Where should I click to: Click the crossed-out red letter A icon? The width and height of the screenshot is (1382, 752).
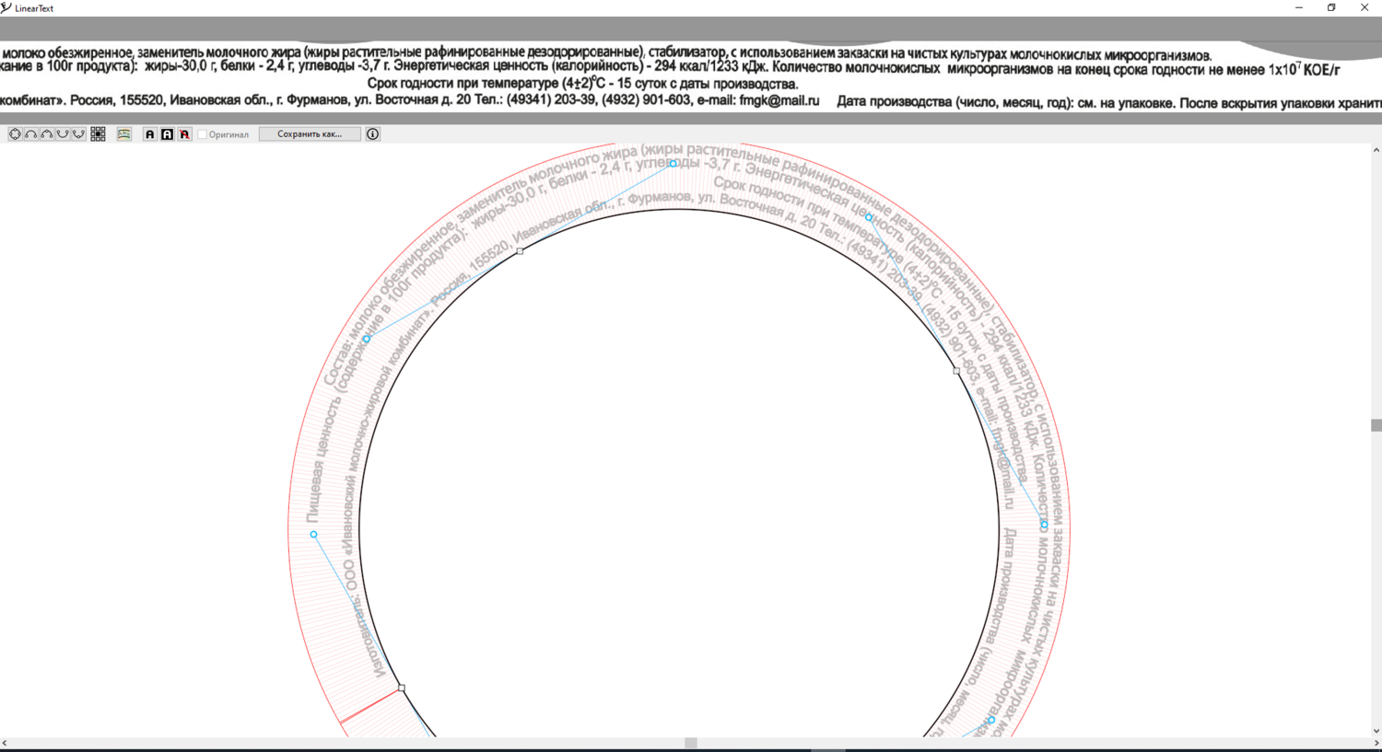[x=184, y=134]
